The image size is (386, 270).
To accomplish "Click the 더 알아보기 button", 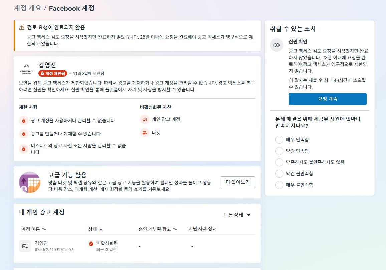I will [237, 182].
